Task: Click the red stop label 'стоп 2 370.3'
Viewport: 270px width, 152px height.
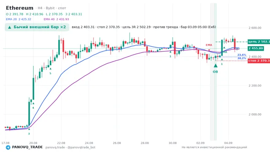Action: tap(259, 61)
